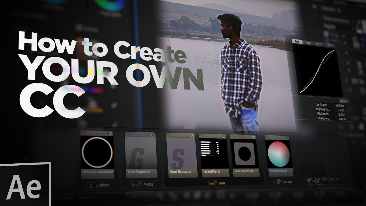
Task: Switch to the Blue curves tab
Action: click(x=329, y=45)
